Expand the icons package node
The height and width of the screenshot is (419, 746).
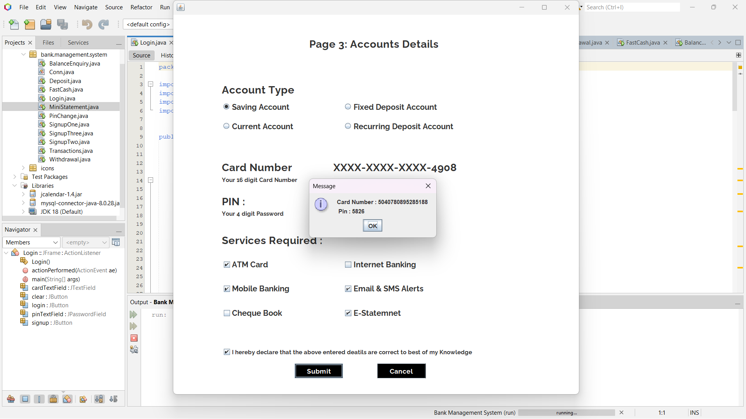(x=23, y=168)
